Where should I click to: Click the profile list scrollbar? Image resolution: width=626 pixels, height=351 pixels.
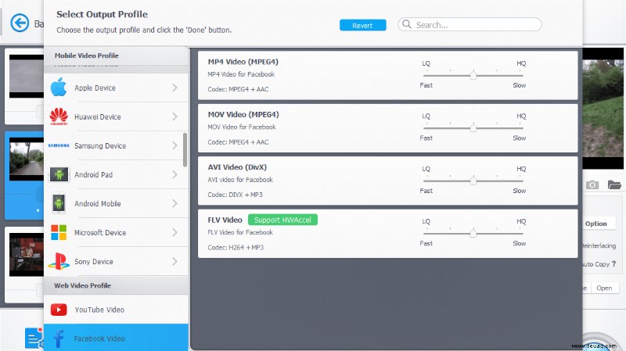pos(185,149)
